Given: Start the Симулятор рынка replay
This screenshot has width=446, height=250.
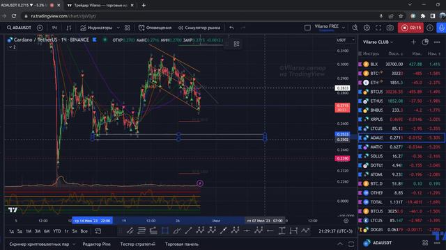Looking at the screenshot, I should point(199,28).
